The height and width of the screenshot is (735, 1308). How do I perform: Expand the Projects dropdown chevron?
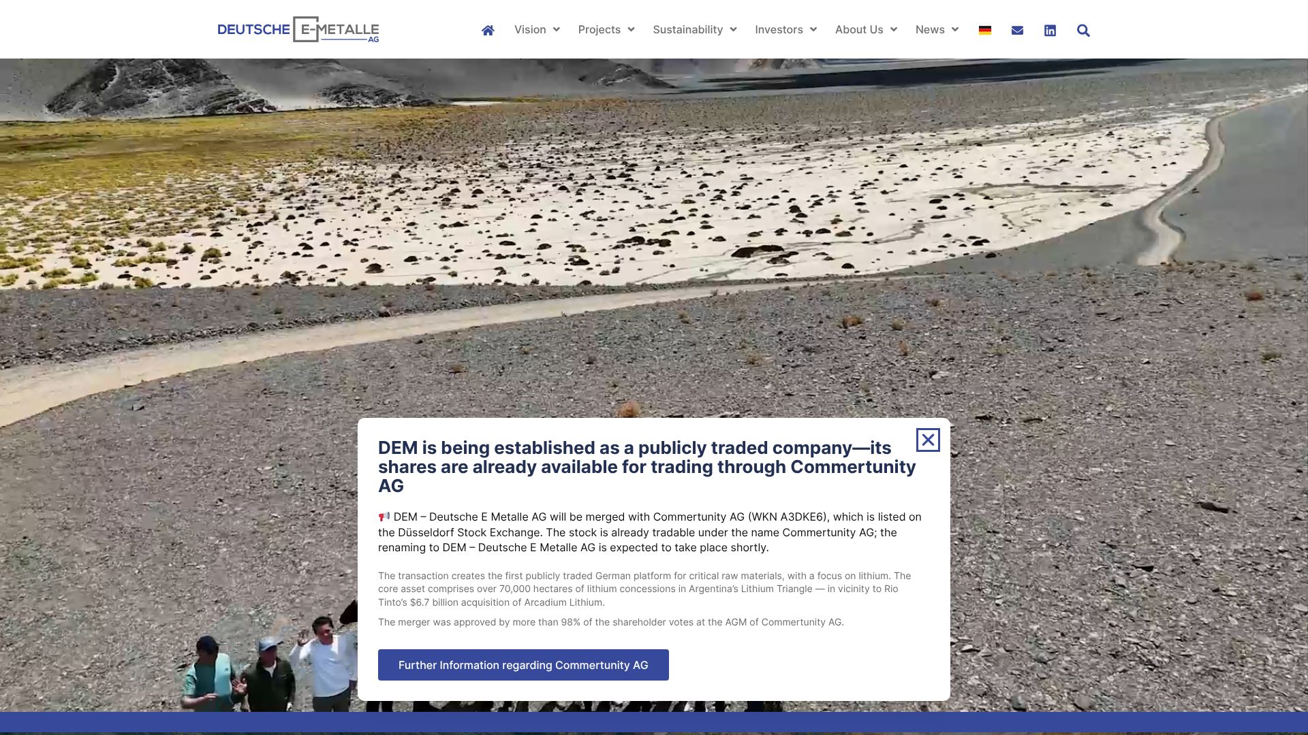tap(631, 29)
